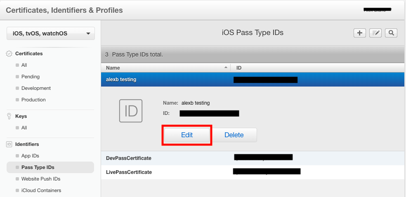Select Pass Type IDs in sidebar
406x197 pixels.
pos(50,167)
